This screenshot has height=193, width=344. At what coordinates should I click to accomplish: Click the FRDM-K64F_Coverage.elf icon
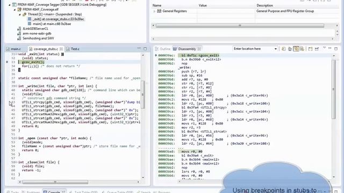tap(19, 10)
